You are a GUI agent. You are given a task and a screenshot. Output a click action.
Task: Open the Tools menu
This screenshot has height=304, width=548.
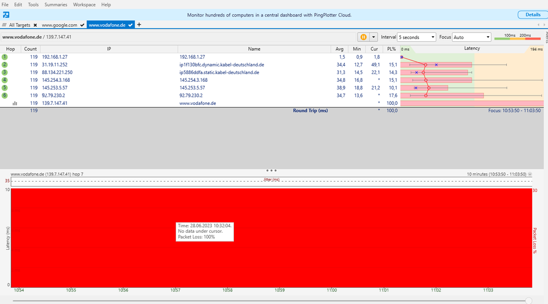coord(33,4)
